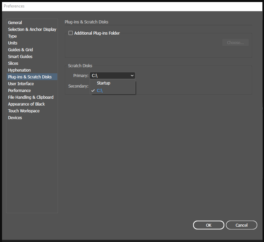
Task: Switch to User Interface preferences
Action: [x=32, y=84]
